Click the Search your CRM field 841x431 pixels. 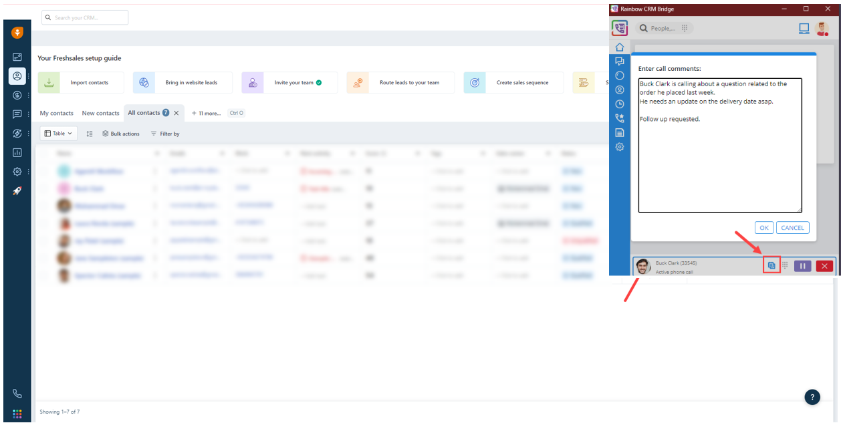click(85, 17)
